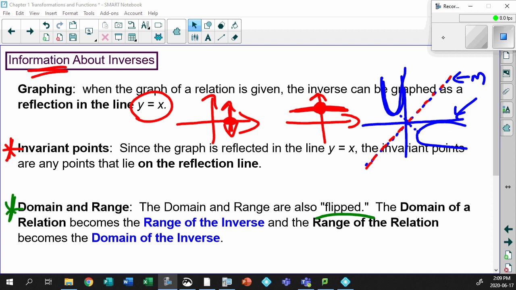Image resolution: width=516 pixels, height=290 pixels.
Task: Click the blue monster activity icon
Action: 158,37
